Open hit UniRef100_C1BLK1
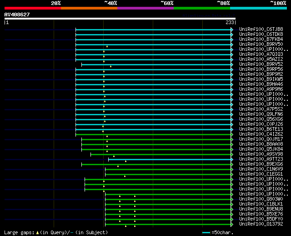The height and width of the screenshot is (236, 291). (x=261, y=204)
